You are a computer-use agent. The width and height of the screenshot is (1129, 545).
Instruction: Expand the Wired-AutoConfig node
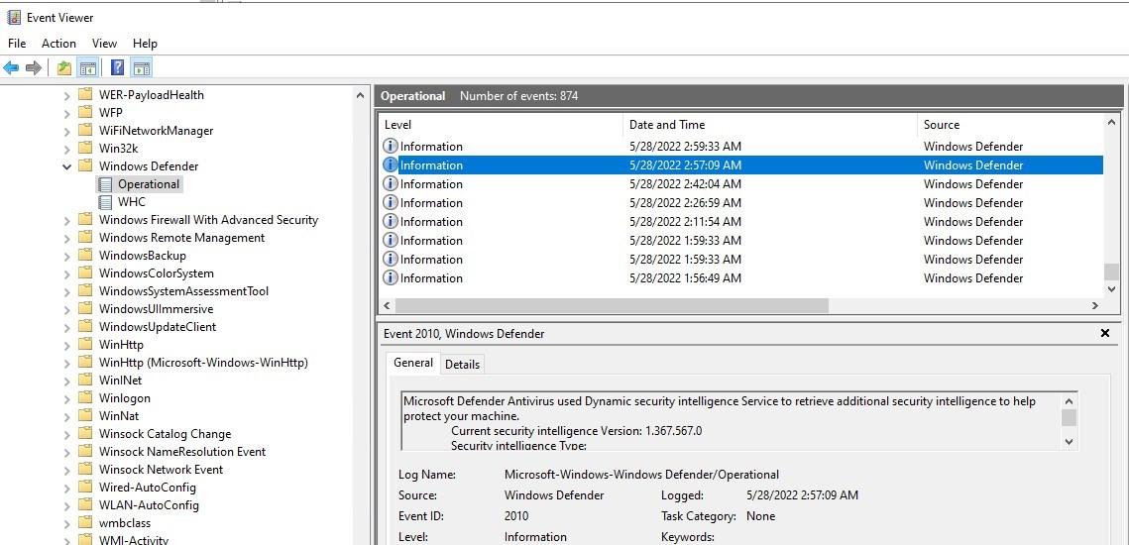pos(67,488)
